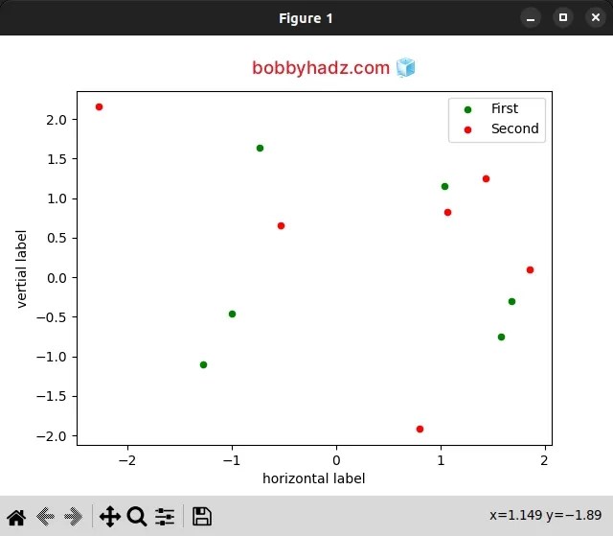Click the horizontal label axis title
This screenshot has height=536, width=613.
[x=314, y=478]
